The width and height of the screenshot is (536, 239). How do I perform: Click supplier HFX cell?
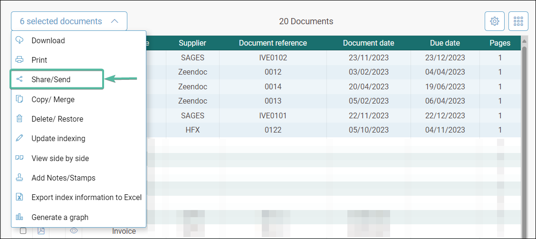pos(192,130)
